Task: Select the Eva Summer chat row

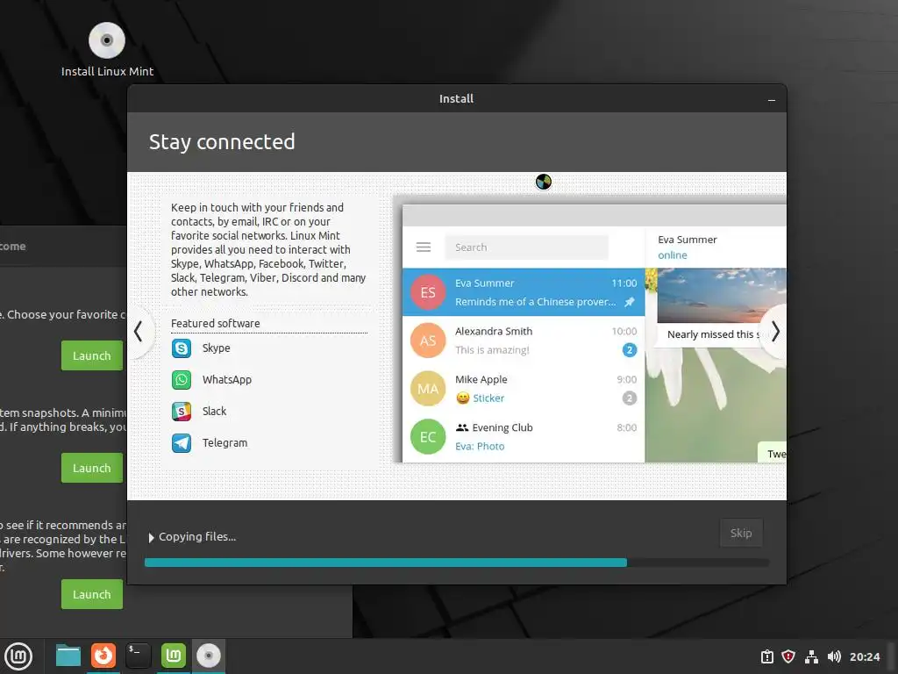Action: click(524, 292)
